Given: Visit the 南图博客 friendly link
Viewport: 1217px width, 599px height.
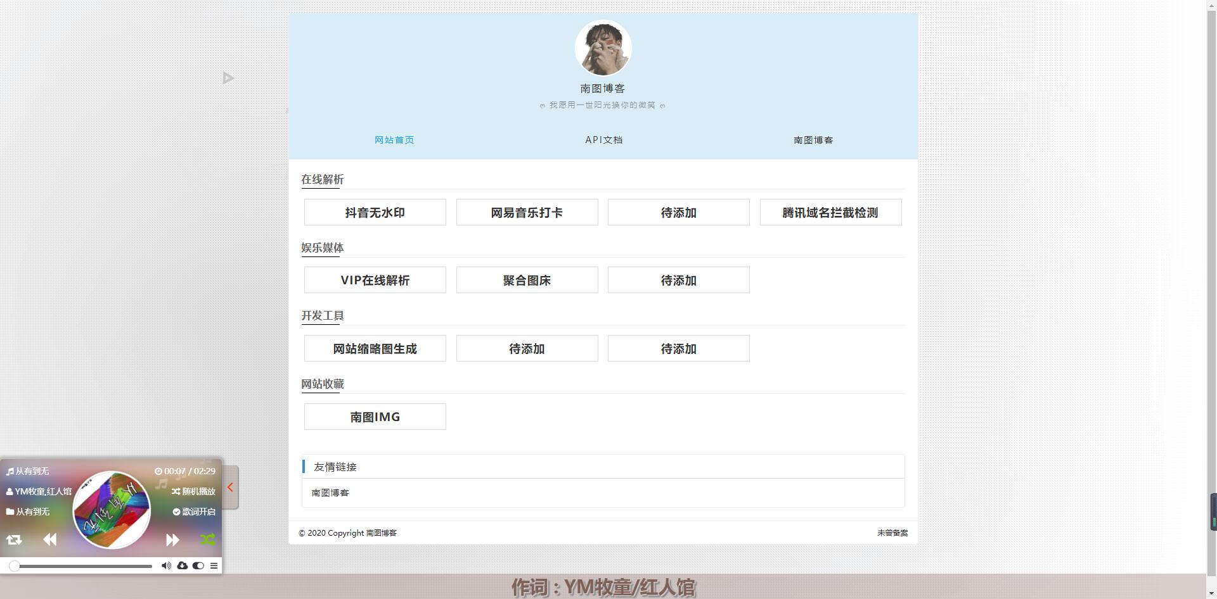Looking at the screenshot, I should click(x=330, y=493).
